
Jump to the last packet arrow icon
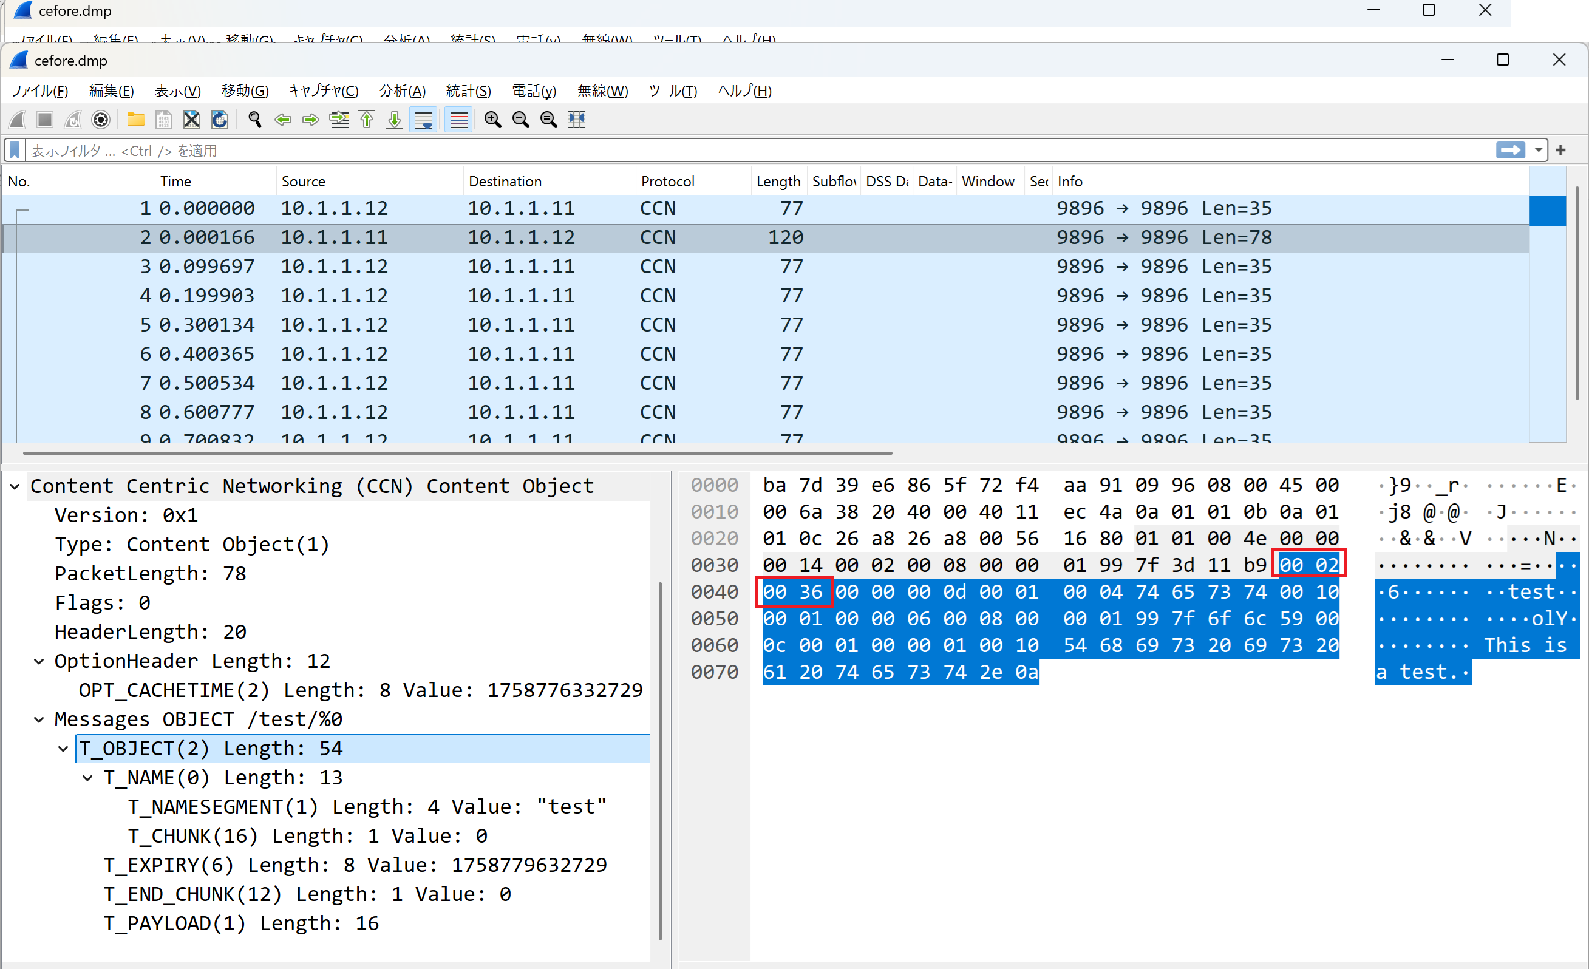pos(395,120)
